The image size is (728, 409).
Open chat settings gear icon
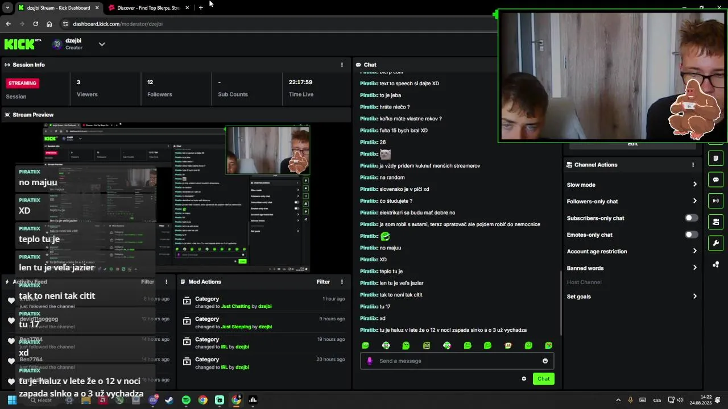[524, 379]
